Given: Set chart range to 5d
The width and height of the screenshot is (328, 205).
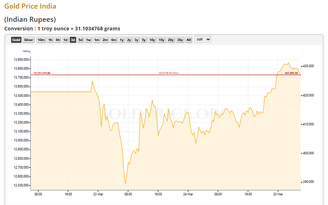Looking at the screenshot, I should (80, 40).
